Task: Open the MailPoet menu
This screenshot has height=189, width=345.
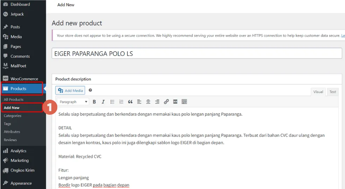Action: tap(18, 66)
